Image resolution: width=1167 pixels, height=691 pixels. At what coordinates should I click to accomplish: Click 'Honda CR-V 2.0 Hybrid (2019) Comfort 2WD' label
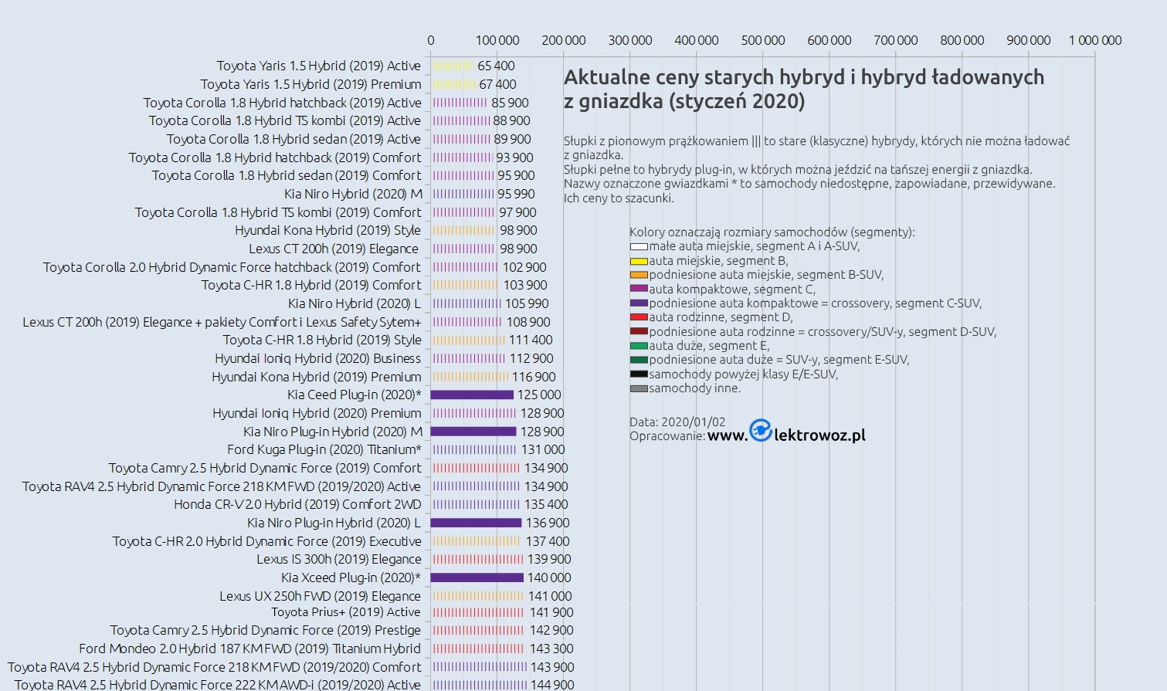coord(297,504)
